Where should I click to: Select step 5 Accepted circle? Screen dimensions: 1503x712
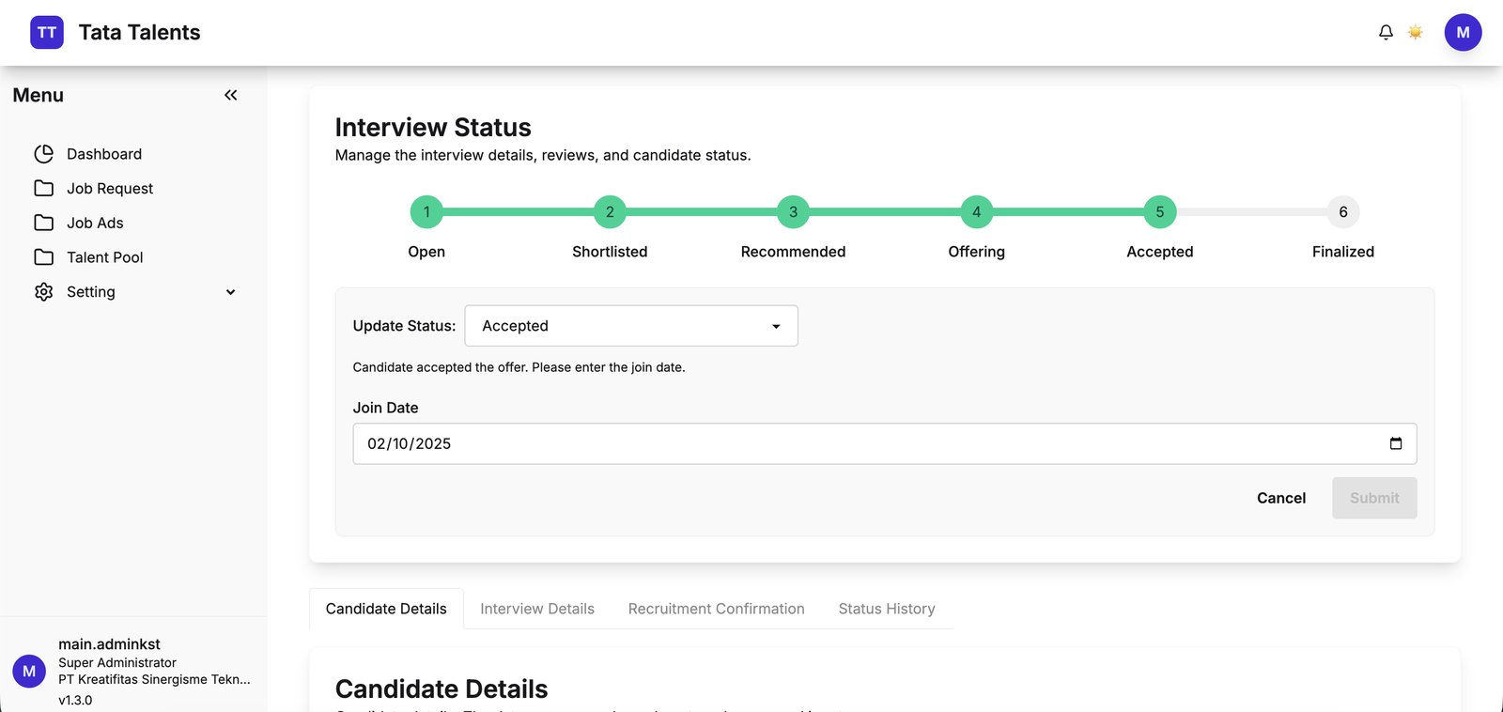(1160, 212)
